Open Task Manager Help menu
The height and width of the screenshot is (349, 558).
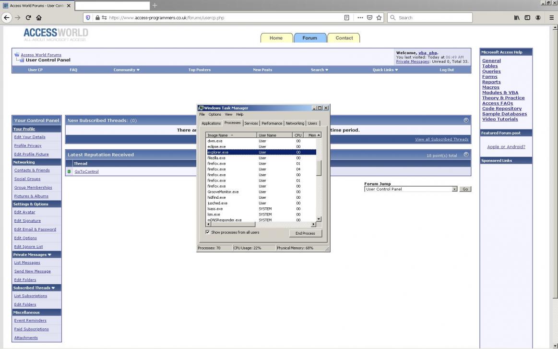pos(240,114)
